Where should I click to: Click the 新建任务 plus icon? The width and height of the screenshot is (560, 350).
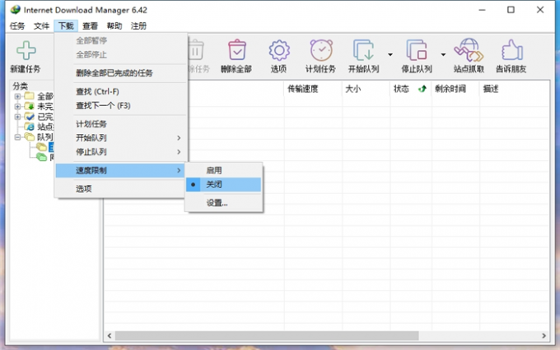(26, 51)
